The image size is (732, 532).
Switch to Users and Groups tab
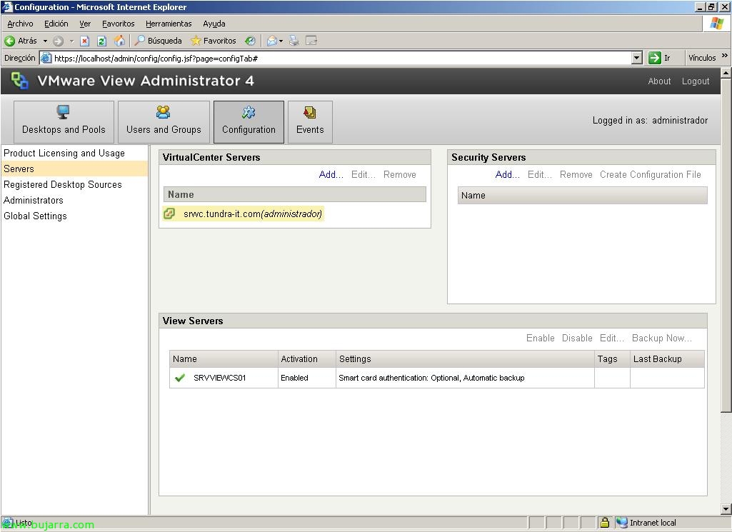[x=164, y=122]
